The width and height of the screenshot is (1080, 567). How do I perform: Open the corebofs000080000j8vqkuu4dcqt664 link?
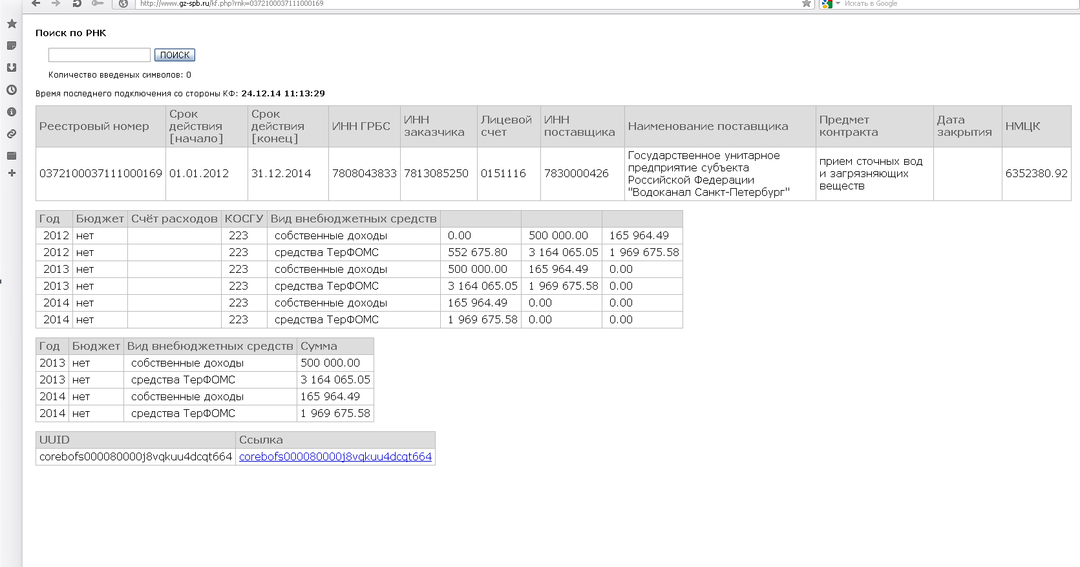[335, 456]
